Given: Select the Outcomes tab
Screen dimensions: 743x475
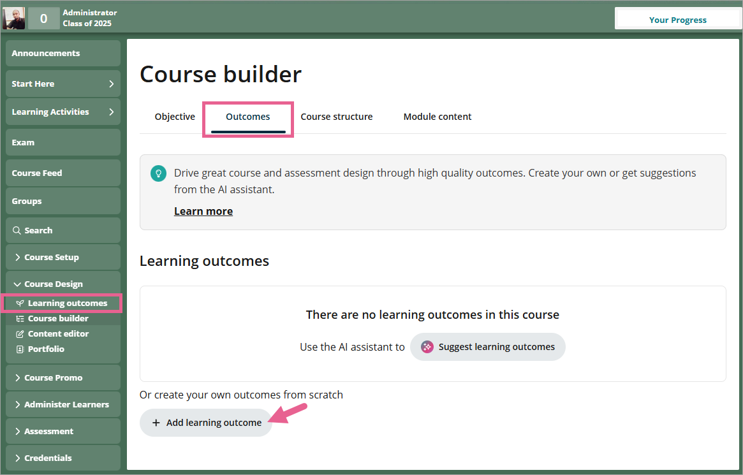Looking at the screenshot, I should 248,117.
